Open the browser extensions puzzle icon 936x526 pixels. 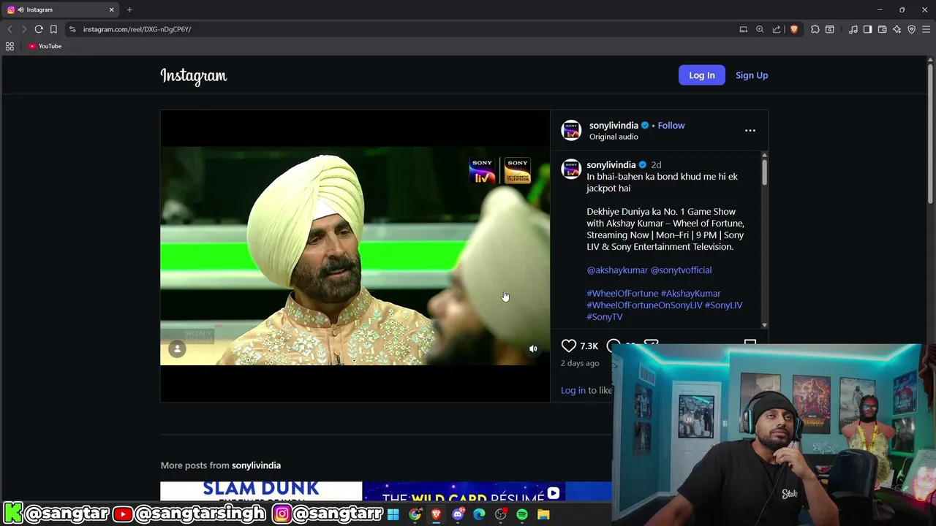(x=815, y=29)
